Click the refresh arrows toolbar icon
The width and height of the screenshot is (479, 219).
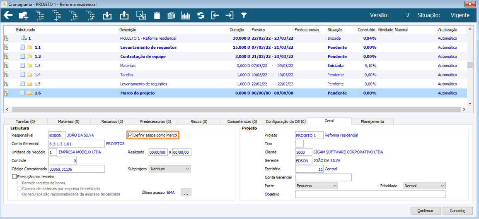[x=201, y=16]
